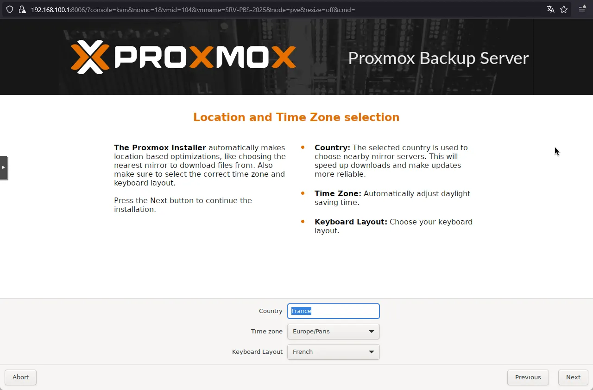Click the Next button

point(573,377)
